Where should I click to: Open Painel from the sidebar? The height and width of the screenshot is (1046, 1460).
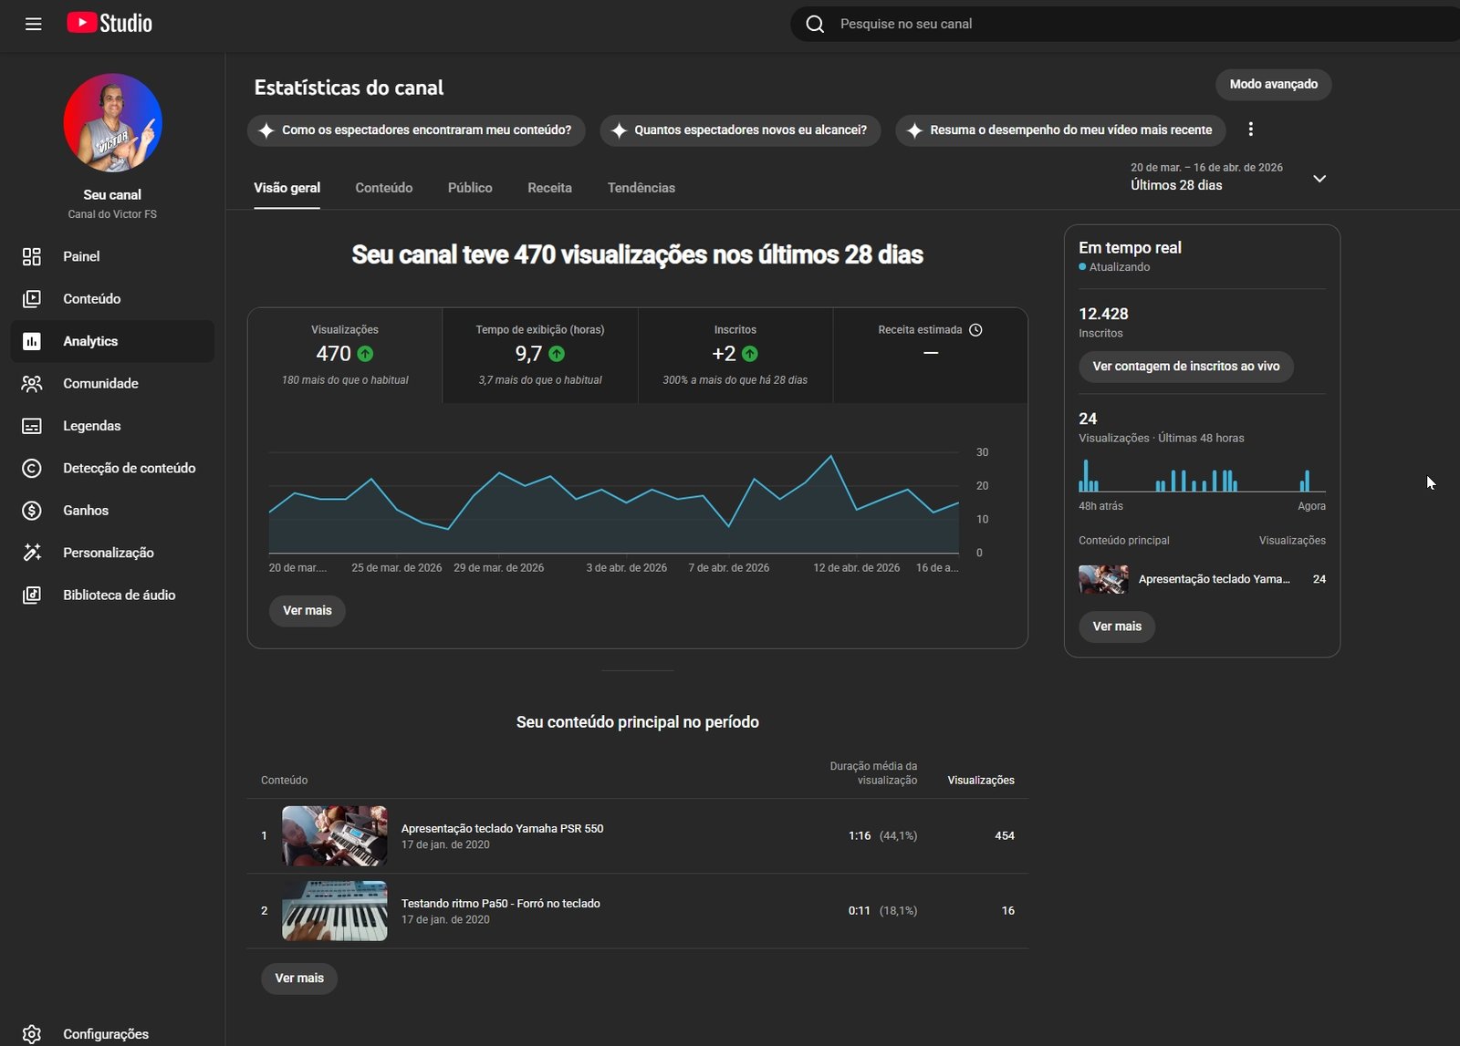[x=81, y=256]
